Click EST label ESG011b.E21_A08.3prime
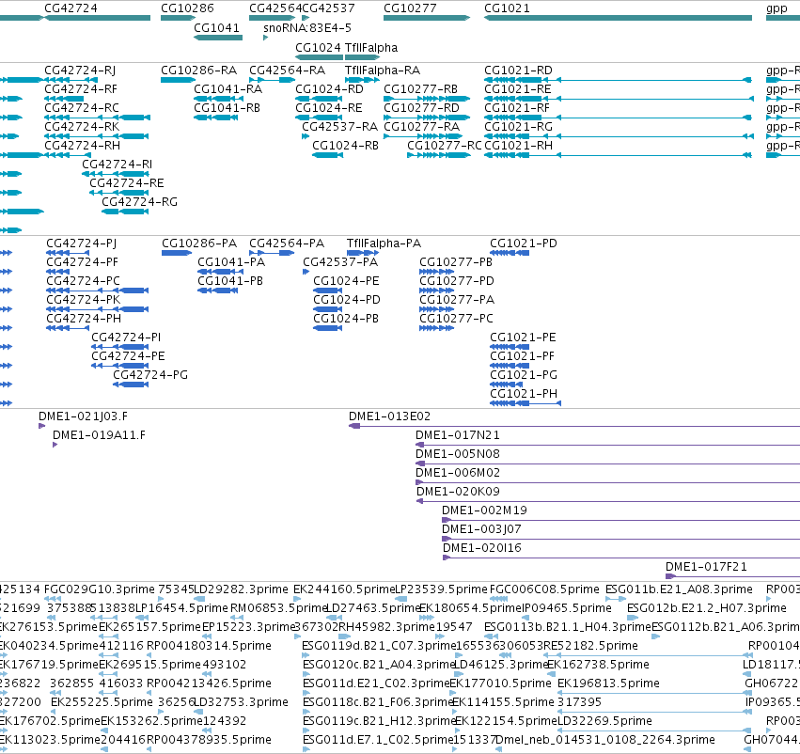The width and height of the screenshot is (800, 754). click(679, 589)
